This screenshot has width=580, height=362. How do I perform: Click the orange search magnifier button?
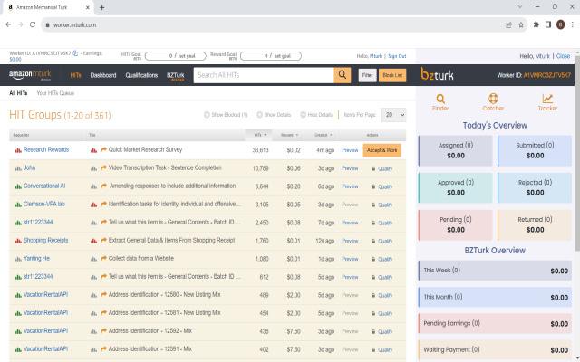tap(343, 75)
